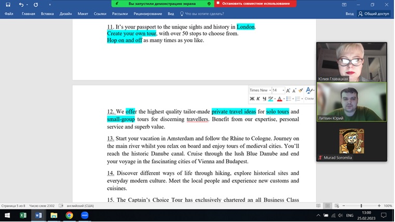
Task: Switch to Print Layout view
Action: (328, 205)
